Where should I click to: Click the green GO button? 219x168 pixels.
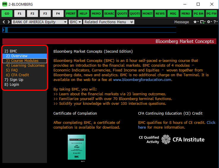[x=7, y=14]
